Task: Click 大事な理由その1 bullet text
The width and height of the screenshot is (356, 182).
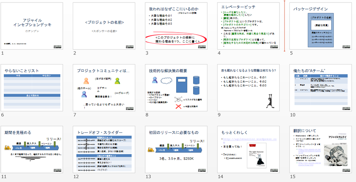Action: (x=161, y=16)
